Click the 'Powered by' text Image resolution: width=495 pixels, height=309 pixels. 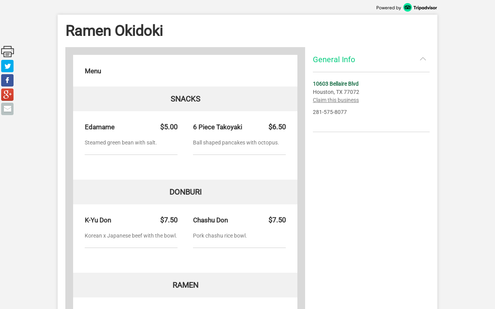tap(389, 8)
